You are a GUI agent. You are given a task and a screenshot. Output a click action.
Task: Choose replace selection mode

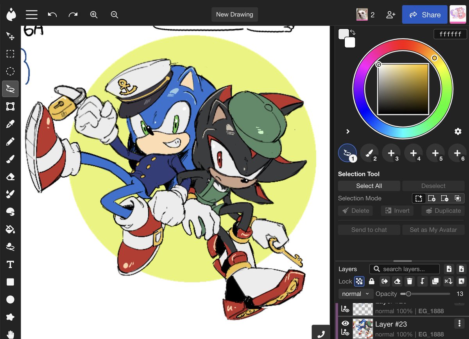[419, 198]
